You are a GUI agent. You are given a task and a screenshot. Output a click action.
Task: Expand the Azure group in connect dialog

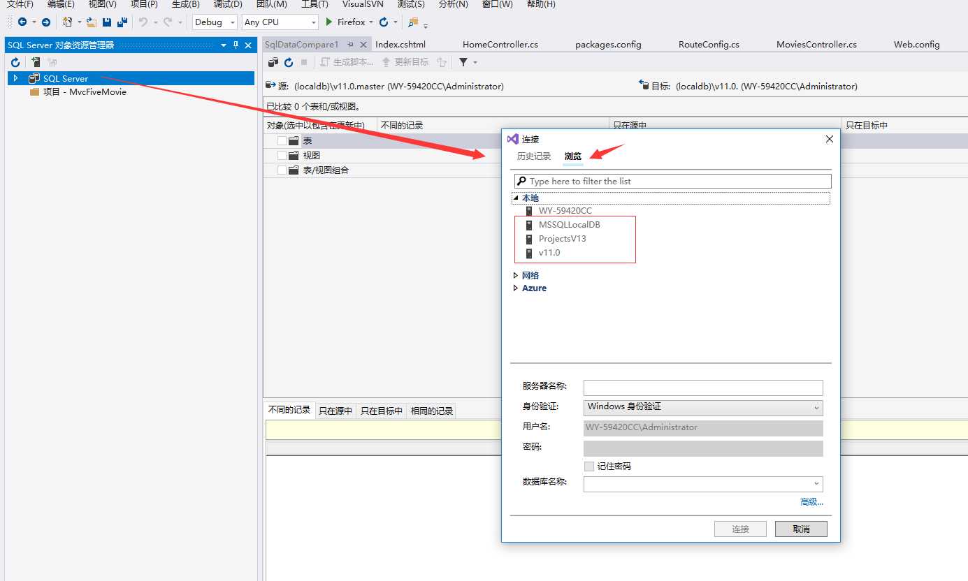(x=516, y=288)
